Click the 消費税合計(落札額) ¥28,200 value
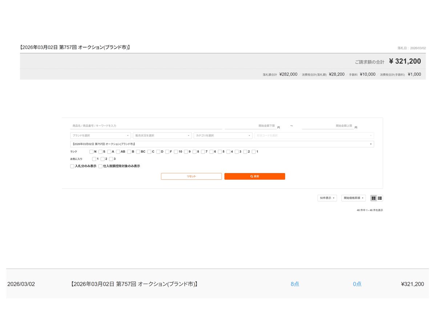The image size is (436, 327). click(x=336, y=74)
